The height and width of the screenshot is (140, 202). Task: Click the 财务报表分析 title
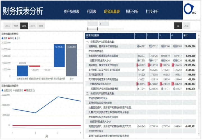pos(23,11)
